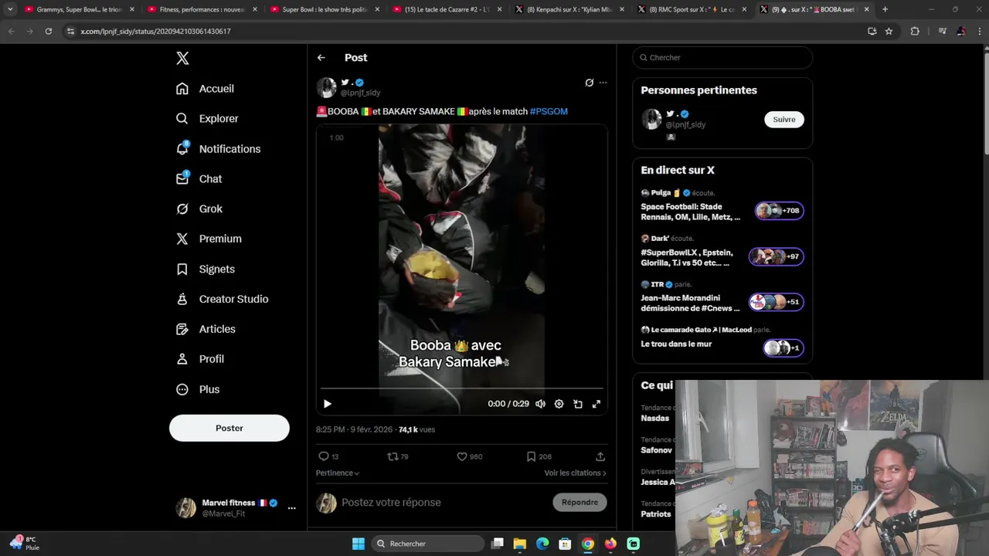989x556 pixels.
Task: Open the Explorer search page
Action: tap(207, 119)
